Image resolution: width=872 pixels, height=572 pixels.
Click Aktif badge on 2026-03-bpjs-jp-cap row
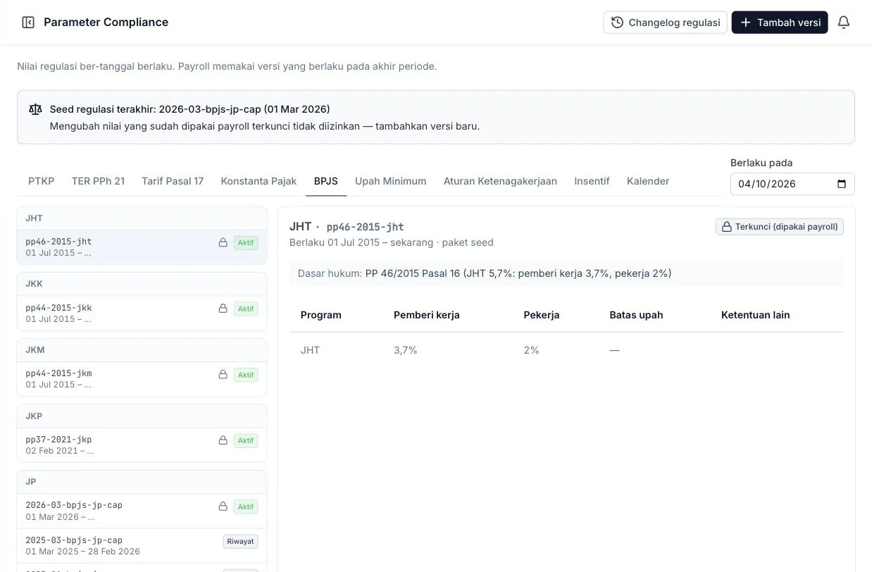[246, 506]
